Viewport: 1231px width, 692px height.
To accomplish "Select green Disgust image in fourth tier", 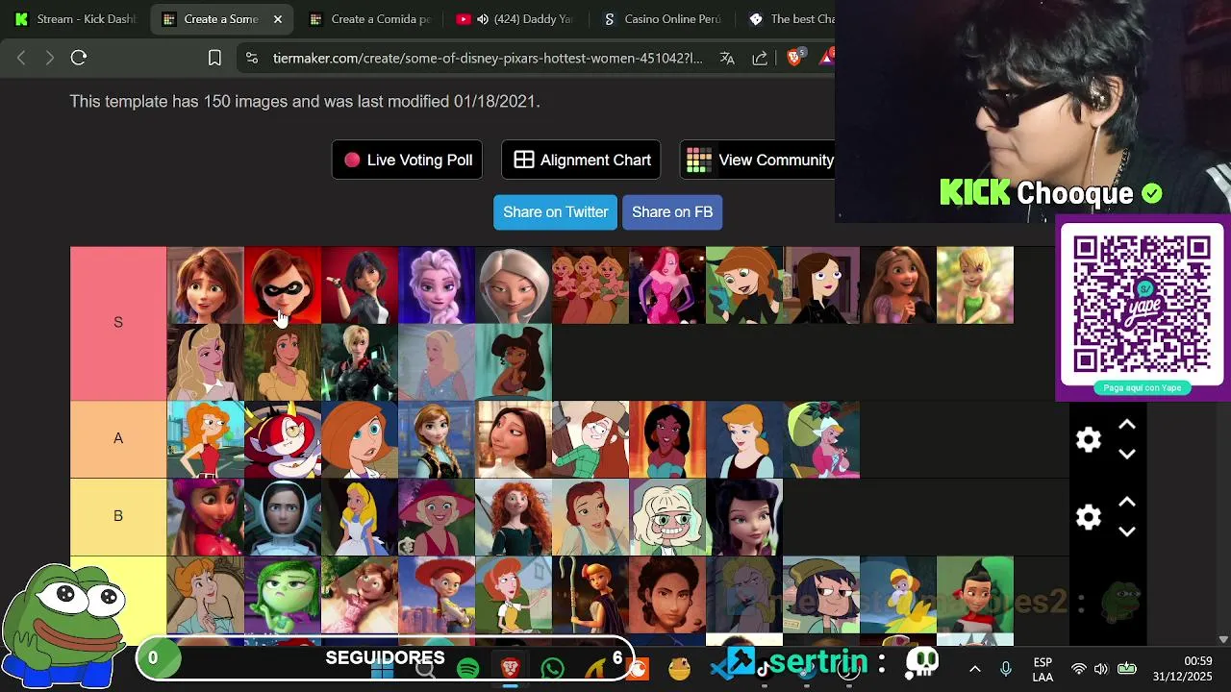I will 283,595.
